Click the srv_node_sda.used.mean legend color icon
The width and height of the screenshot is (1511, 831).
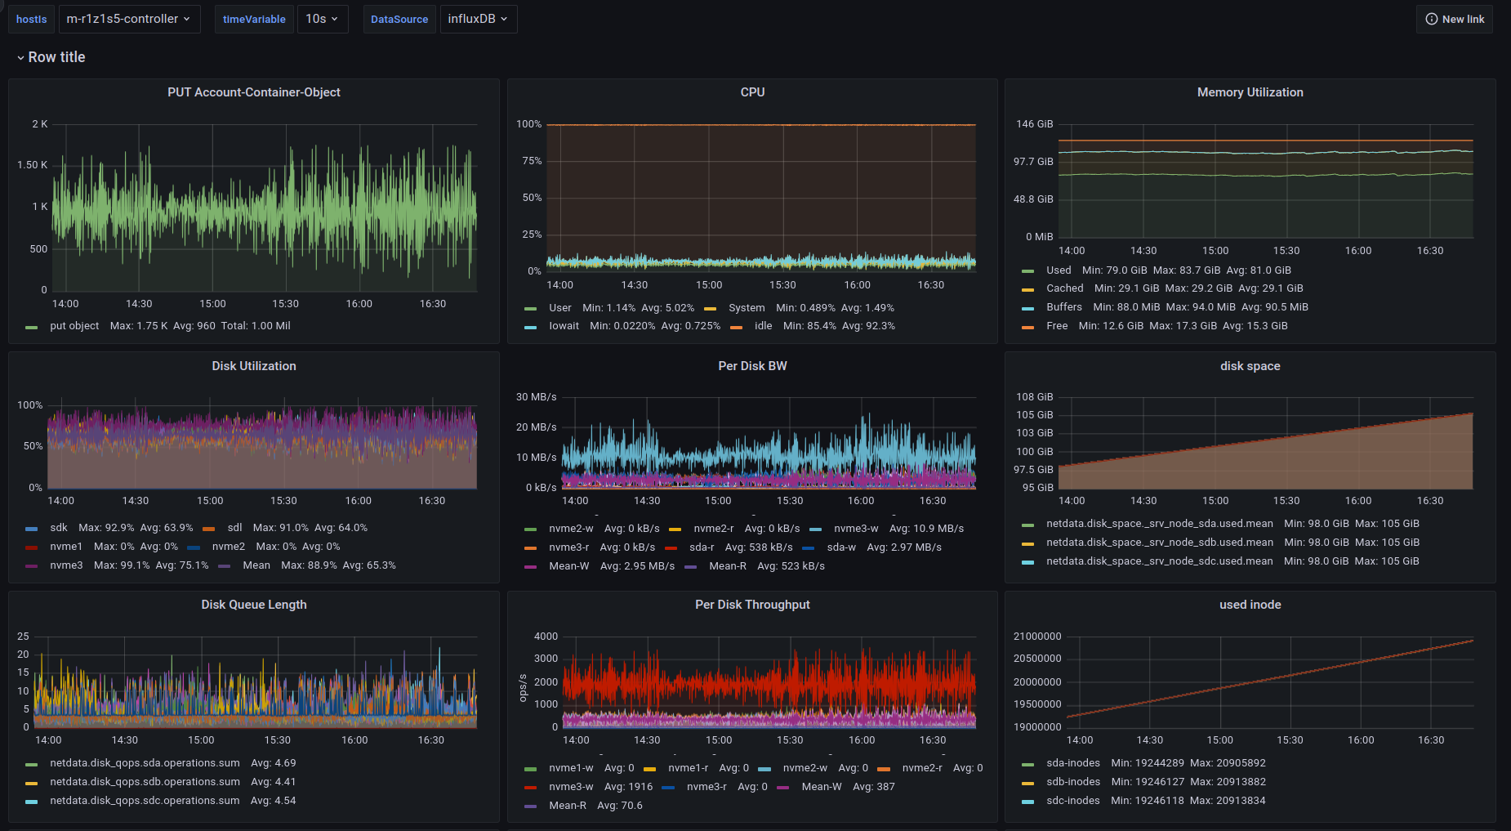point(1028,525)
